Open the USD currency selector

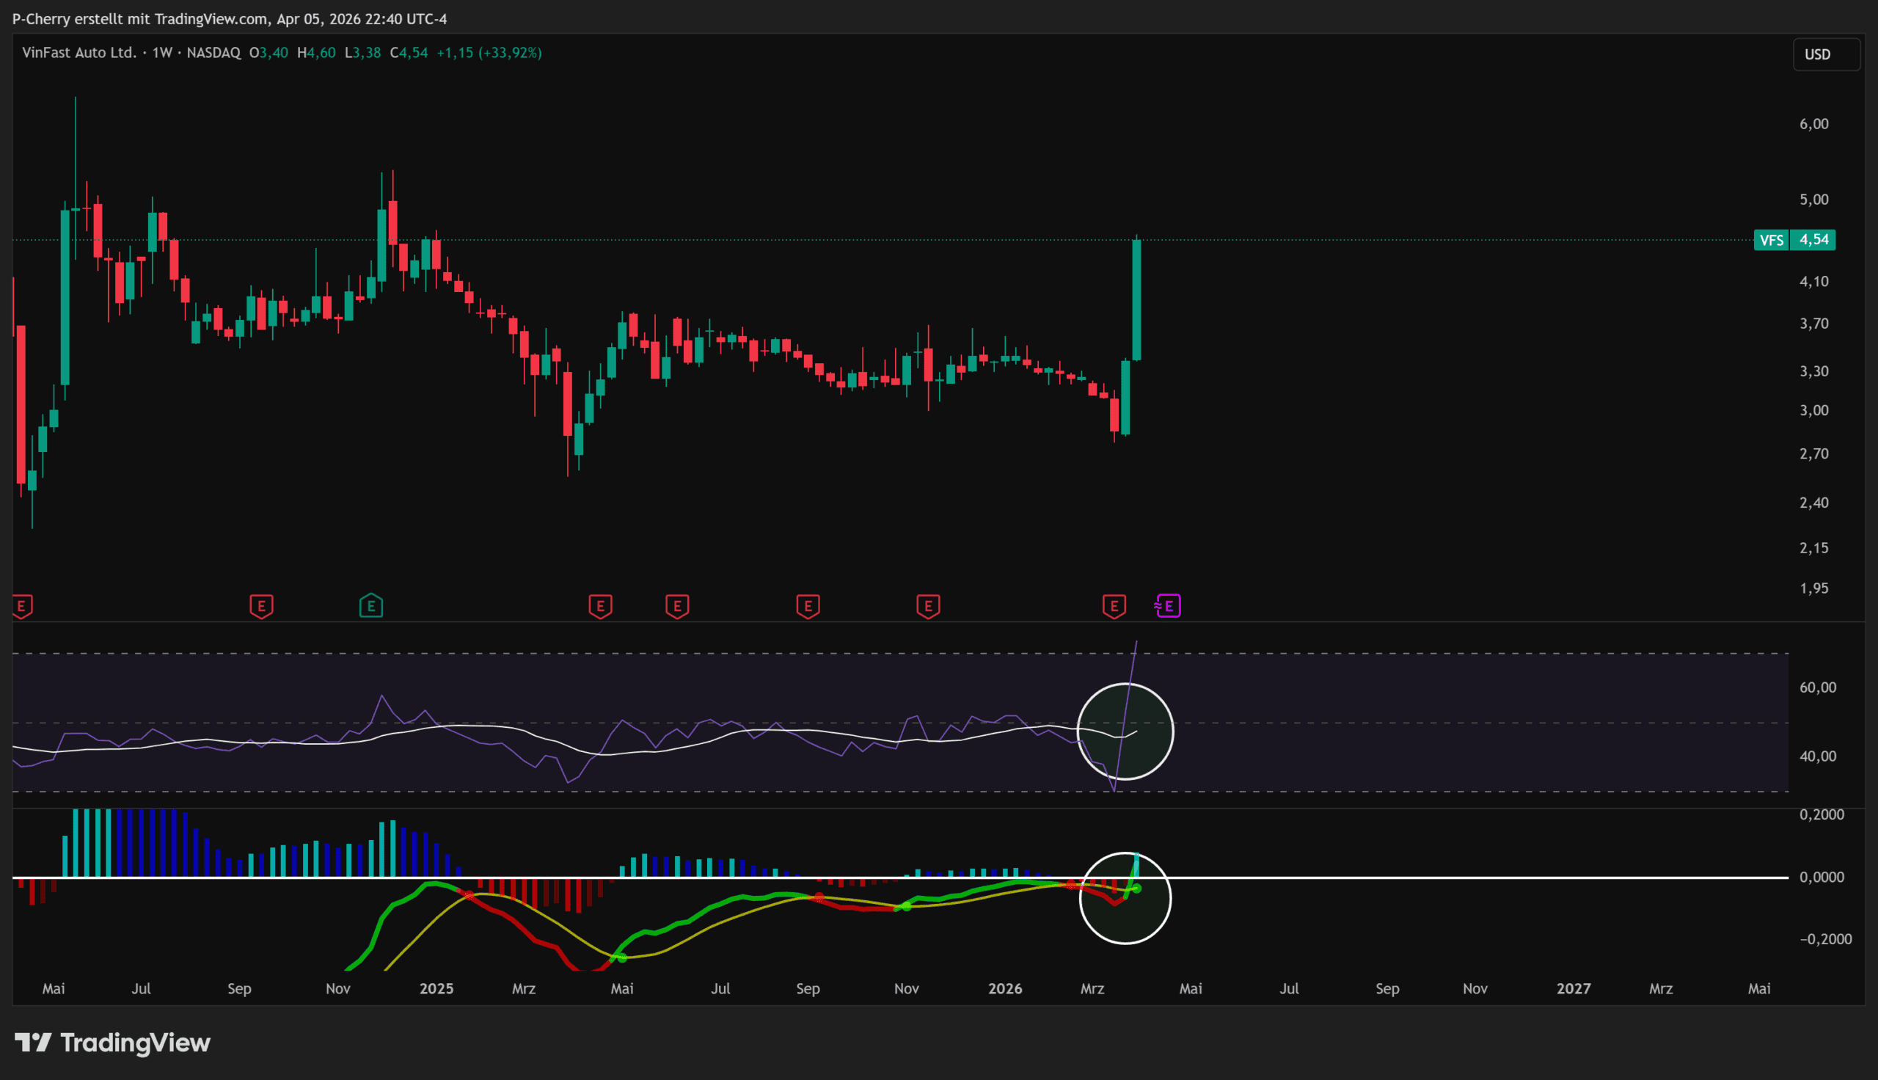(x=1824, y=54)
